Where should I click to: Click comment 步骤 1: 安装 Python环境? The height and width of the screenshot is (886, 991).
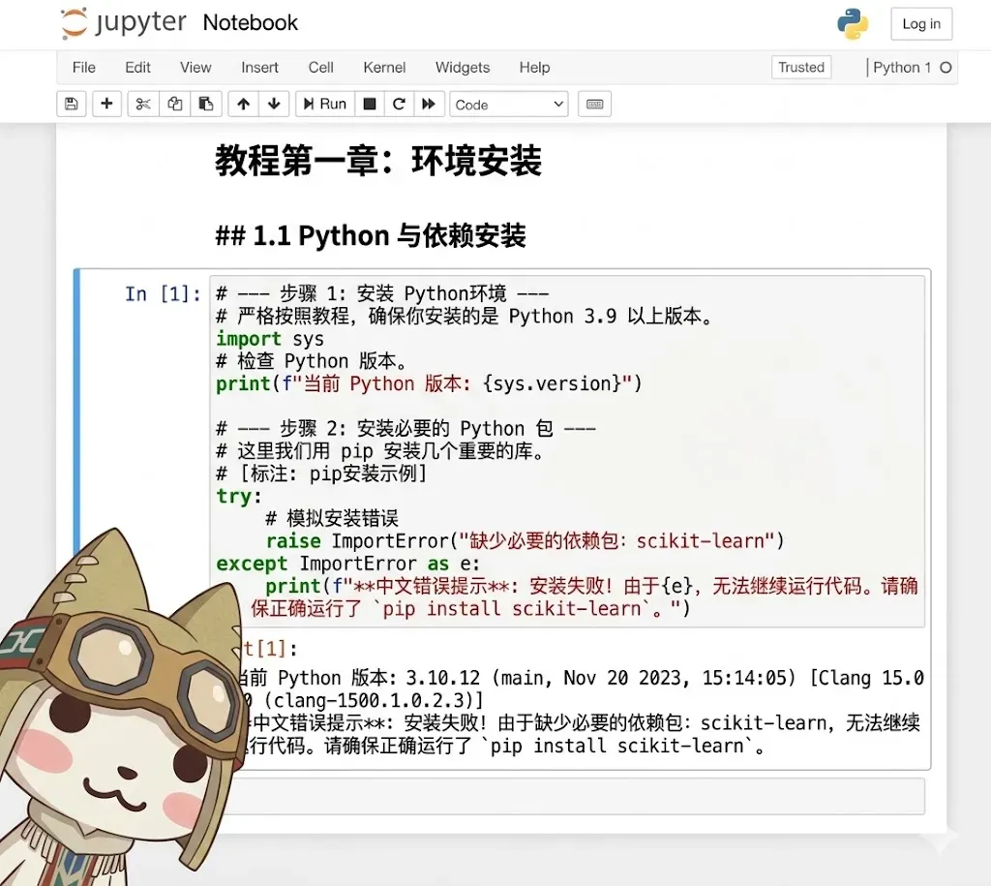click(382, 294)
